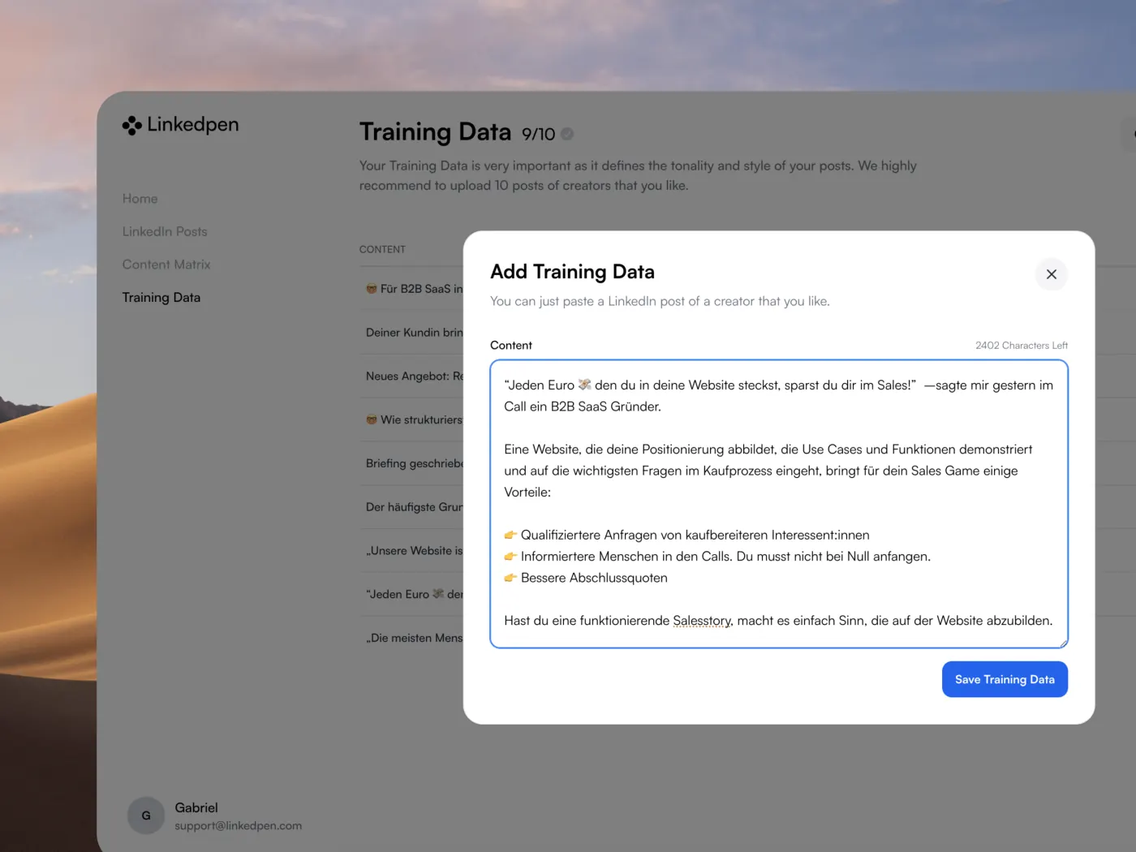Open the 'Für B2B SaaS' training row
The width and height of the screenshot is (1136, 852).
pyautogui.click(x=411, y=288)
